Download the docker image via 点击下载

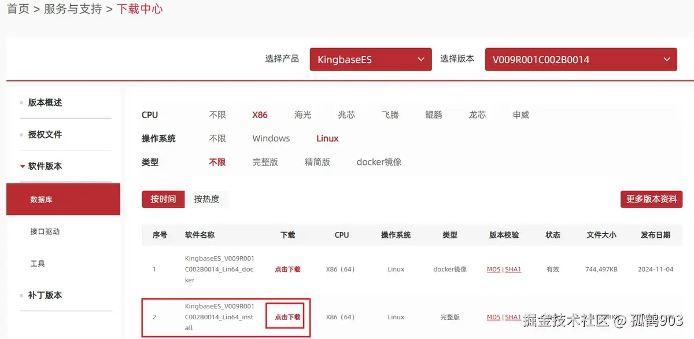[286, 269]
